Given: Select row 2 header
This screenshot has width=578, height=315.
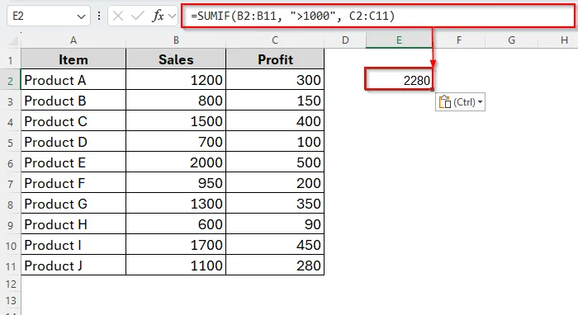Looking at the screenshot, I should [x=10, y=80].
